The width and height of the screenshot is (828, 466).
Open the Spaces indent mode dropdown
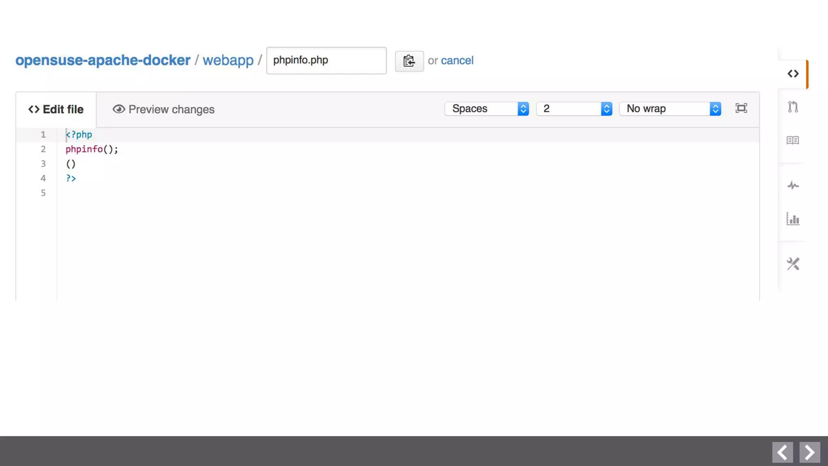(487, 109)
